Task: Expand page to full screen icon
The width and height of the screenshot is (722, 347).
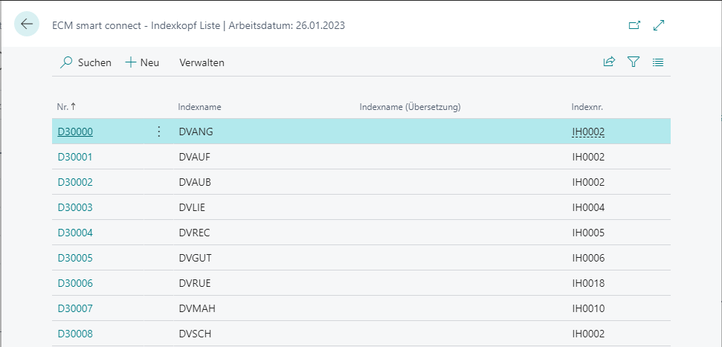Action: pyautogui.click(x=660, y=25)
